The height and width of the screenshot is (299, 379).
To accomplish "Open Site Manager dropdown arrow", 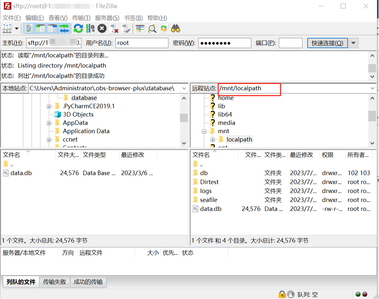I will click(x=17, y=29).
